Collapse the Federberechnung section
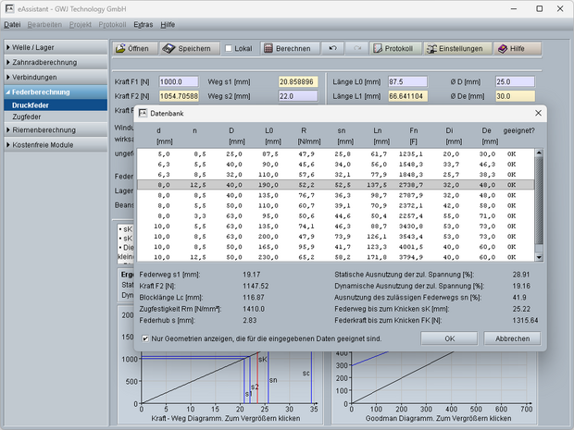Screen dimensions: 574x430 [x=54, y=92]
